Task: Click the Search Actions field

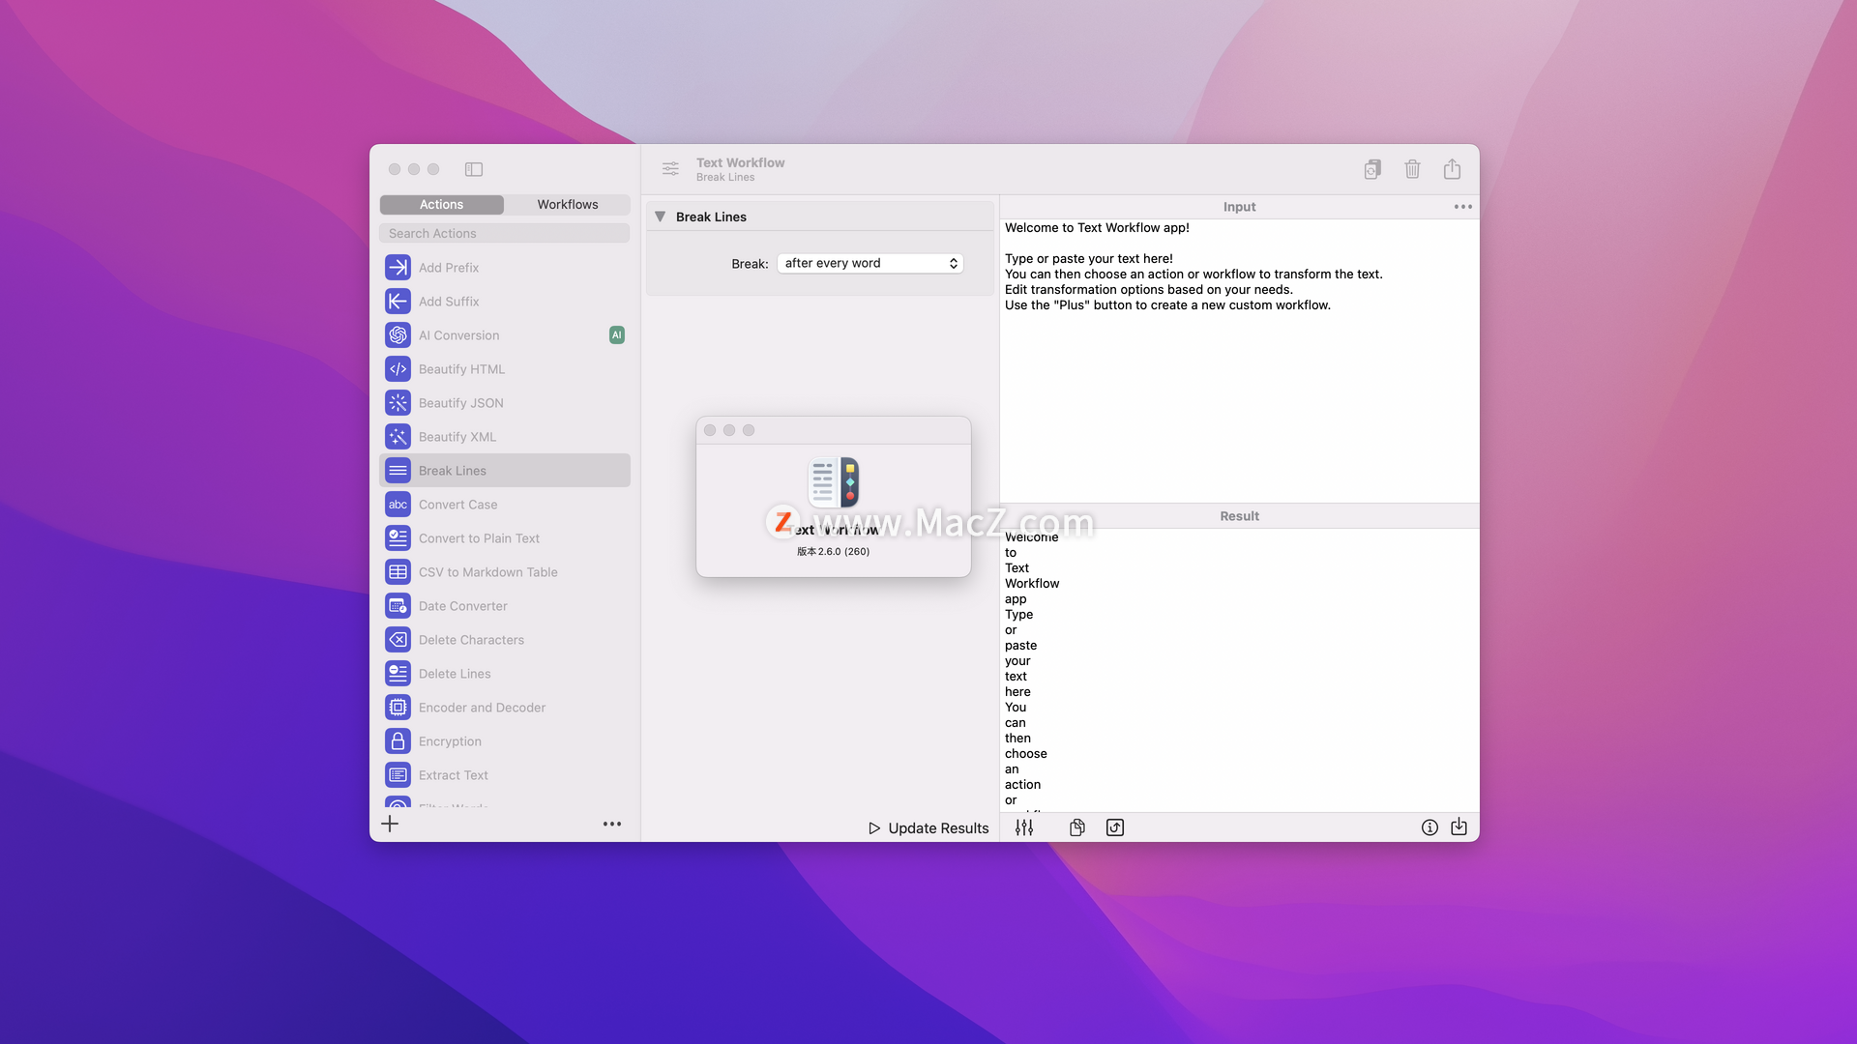Action: (x=504, y=234)
